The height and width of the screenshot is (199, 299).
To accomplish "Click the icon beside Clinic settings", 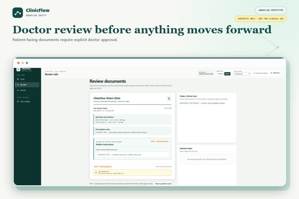I will coord(18,102).
